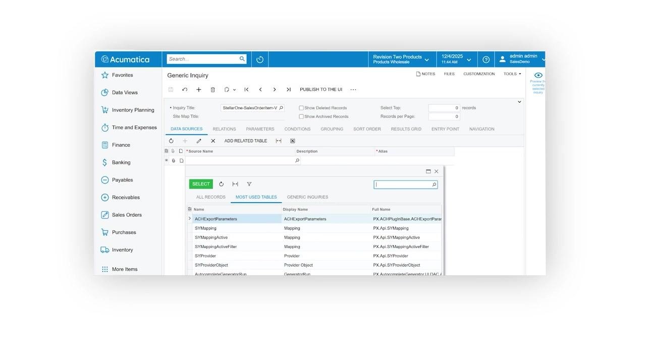The image size is (646, 363).
Task: Click the delete trash icon
Action: click(x=213, y=90)
